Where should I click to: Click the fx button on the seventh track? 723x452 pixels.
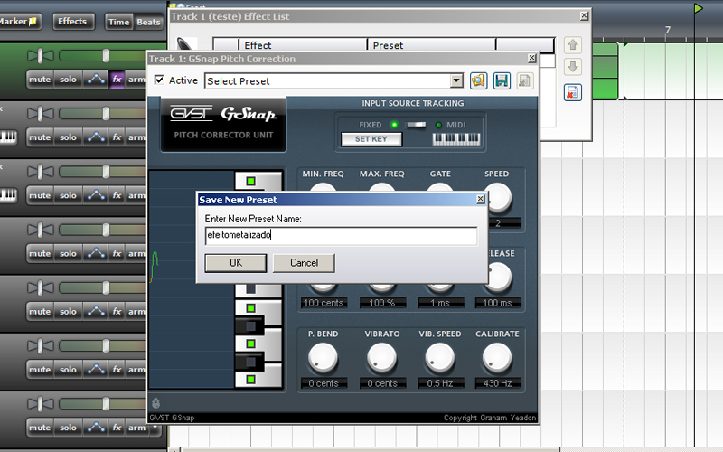click(117, 428)
